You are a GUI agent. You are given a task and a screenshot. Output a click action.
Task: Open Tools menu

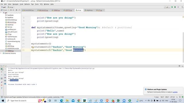click(x=37, y=4)
